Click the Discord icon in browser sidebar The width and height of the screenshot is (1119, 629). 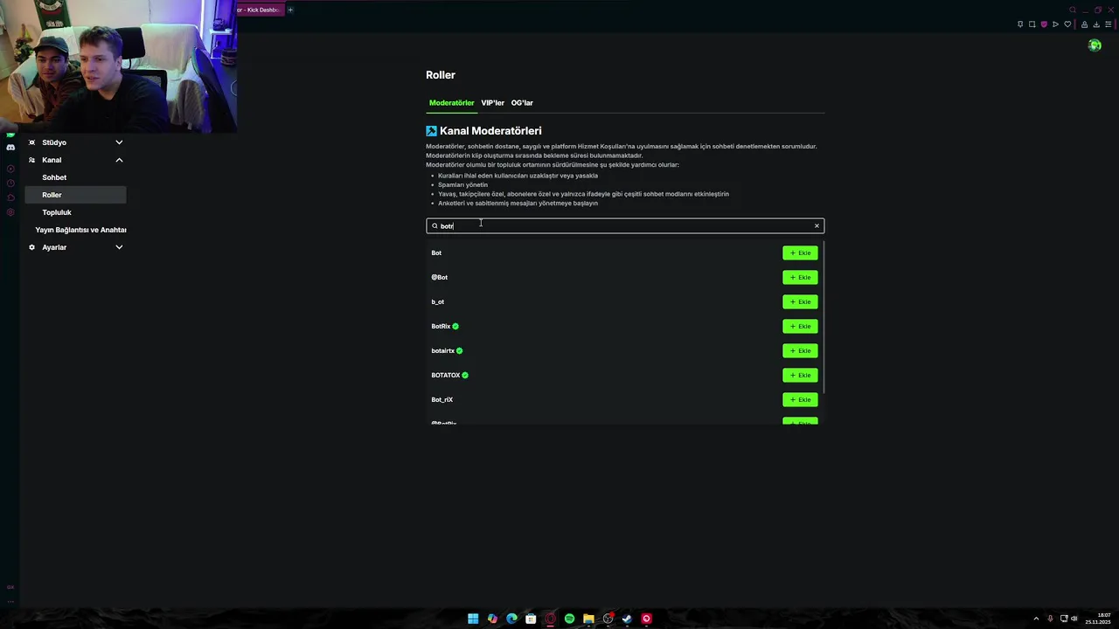pos(10,148)
